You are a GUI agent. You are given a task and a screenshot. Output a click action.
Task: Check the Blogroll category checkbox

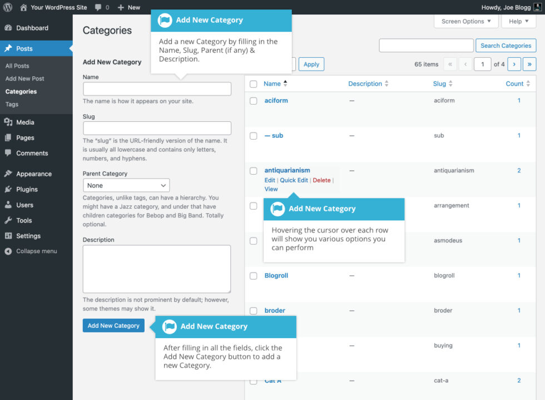tap(254, 276)
